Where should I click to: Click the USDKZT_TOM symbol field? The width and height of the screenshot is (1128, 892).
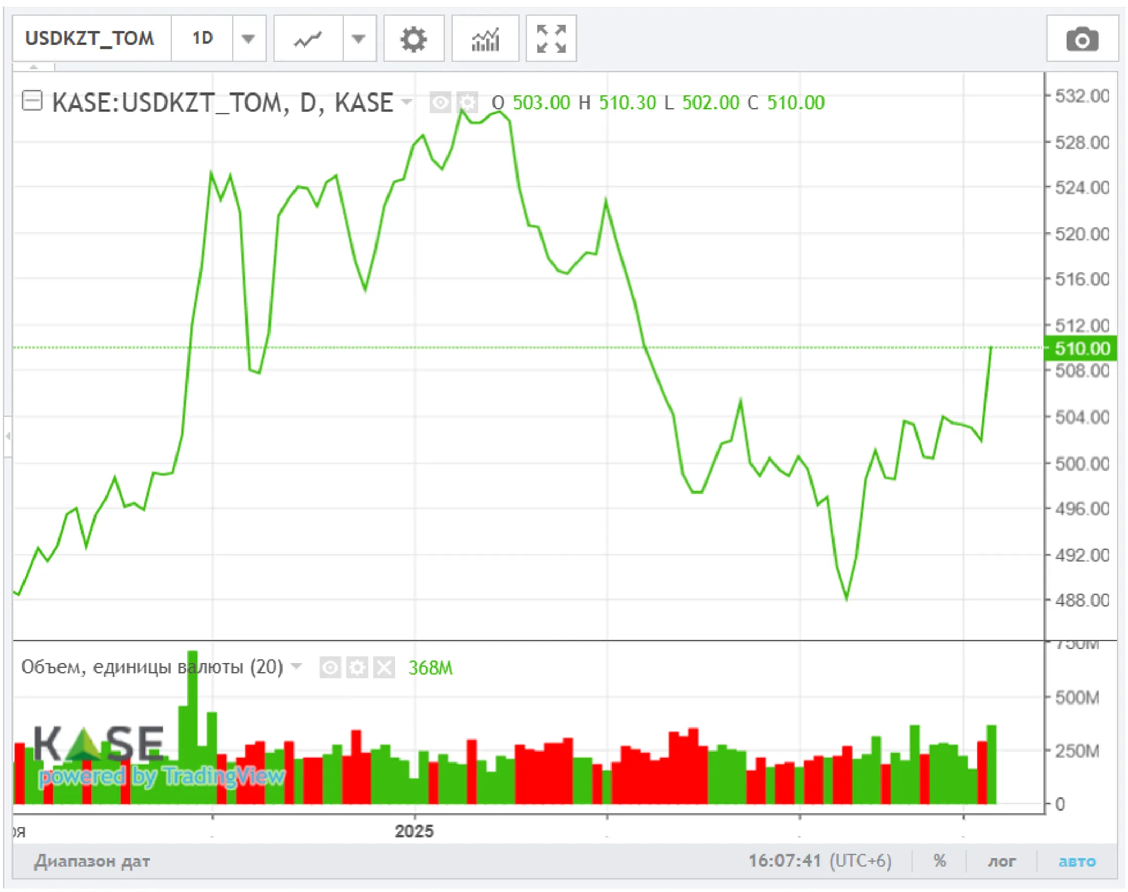pyautogui.click(x=90, y=39)
